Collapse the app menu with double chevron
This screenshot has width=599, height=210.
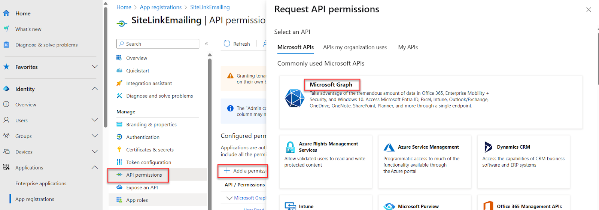click(x=206, y=44)
